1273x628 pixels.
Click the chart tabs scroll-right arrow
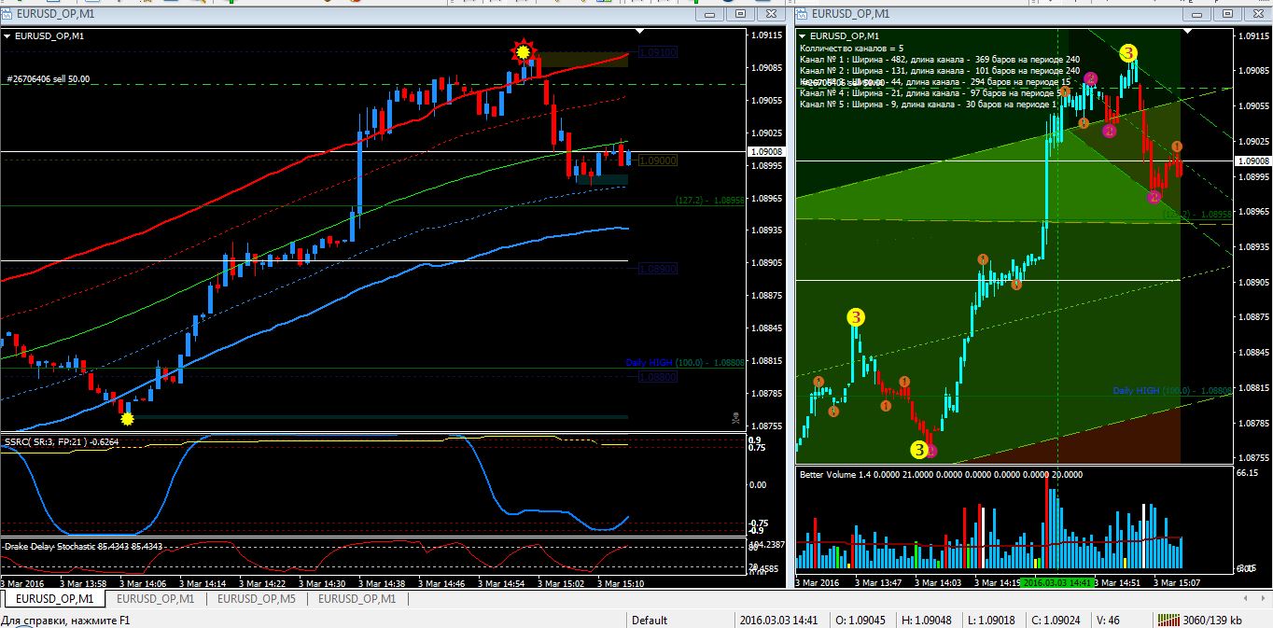click(1264, 598)
